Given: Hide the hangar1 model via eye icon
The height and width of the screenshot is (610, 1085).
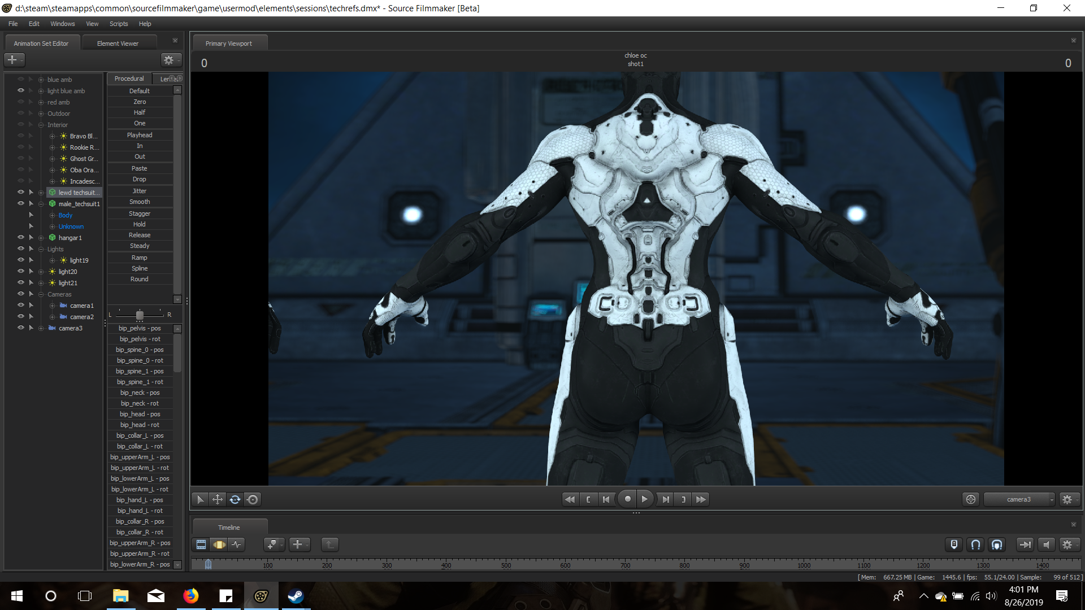Looking at the screenshot, I should (21, 238).
